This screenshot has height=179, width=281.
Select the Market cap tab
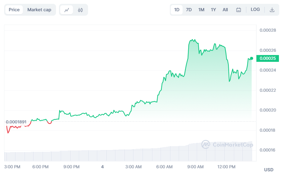pos(39,10)
